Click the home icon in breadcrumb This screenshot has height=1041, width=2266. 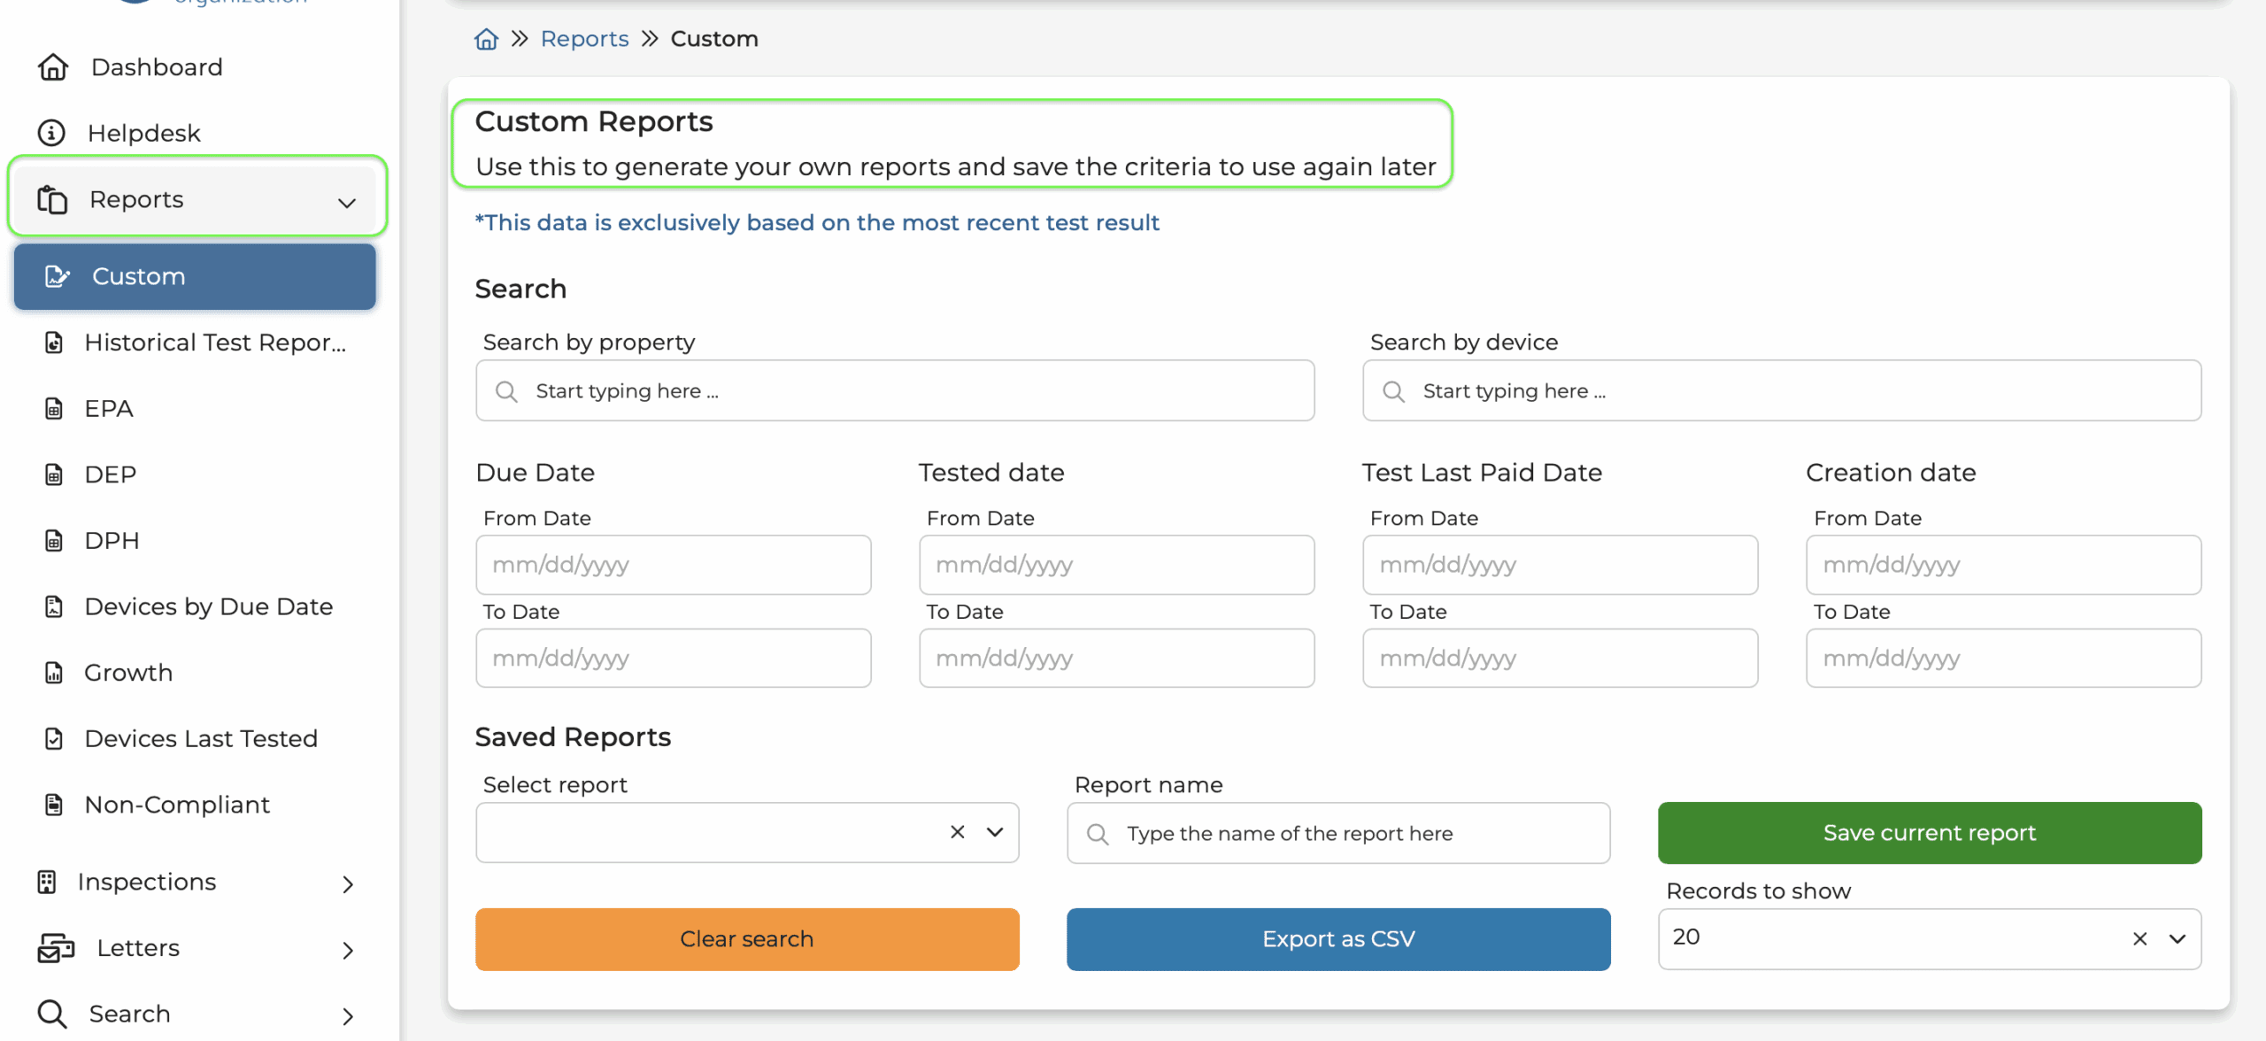tap(486, 39)
